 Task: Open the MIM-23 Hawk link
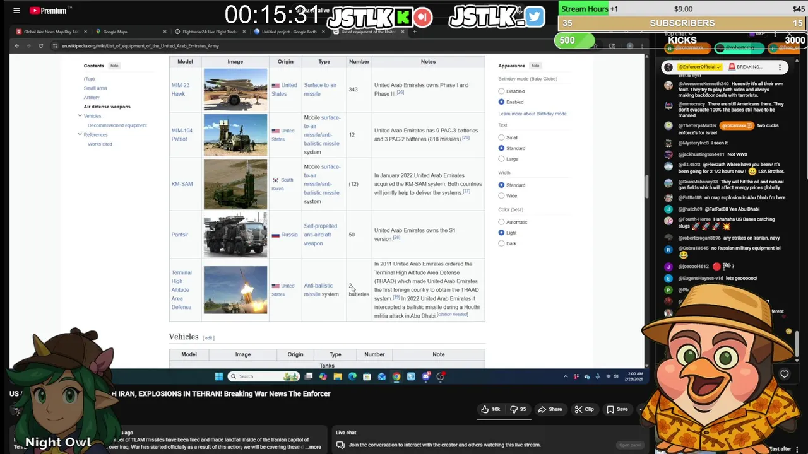(x=180, y=90)
